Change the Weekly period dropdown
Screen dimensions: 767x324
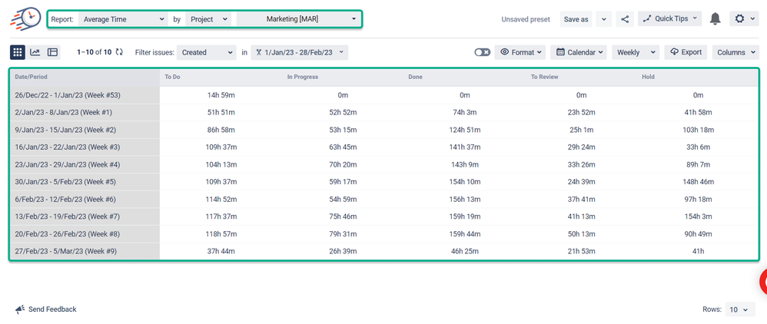636,52
